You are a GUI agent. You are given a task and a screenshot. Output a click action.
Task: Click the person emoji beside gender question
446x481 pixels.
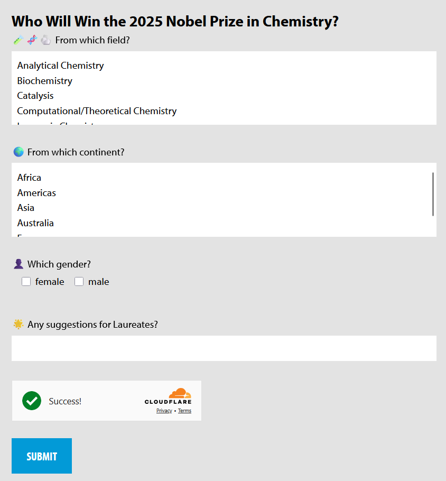point(18,264)
